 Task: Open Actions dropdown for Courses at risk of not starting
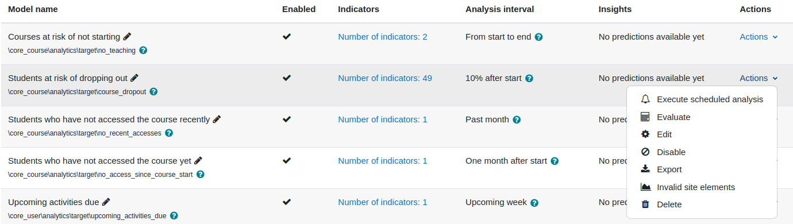(759, 37)
